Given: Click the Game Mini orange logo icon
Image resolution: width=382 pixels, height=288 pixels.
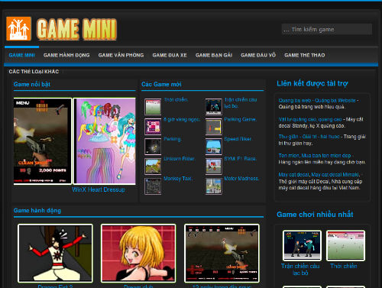Looking at the screenshot, I should pyautogui.click(x=18, y=28).
